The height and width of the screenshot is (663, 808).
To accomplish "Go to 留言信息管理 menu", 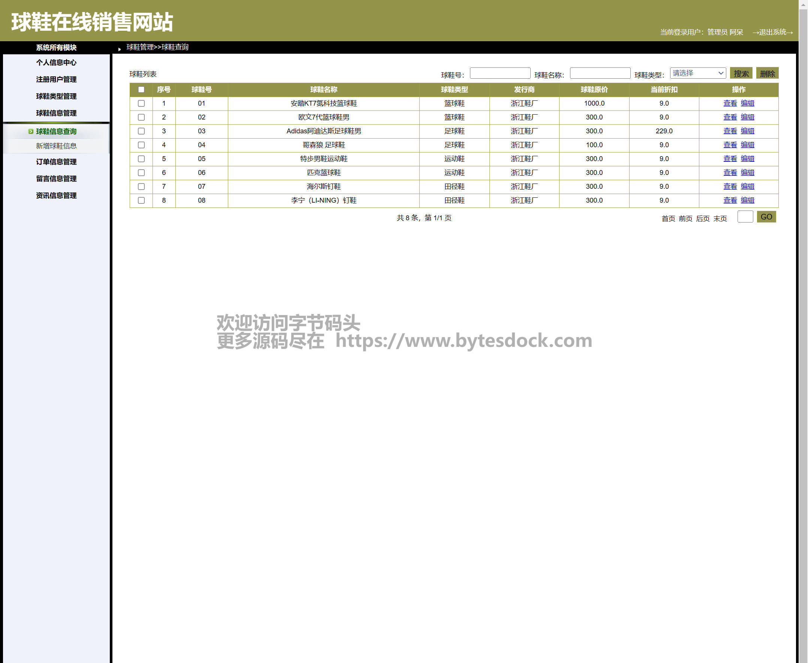I will [x=56, y=179].
